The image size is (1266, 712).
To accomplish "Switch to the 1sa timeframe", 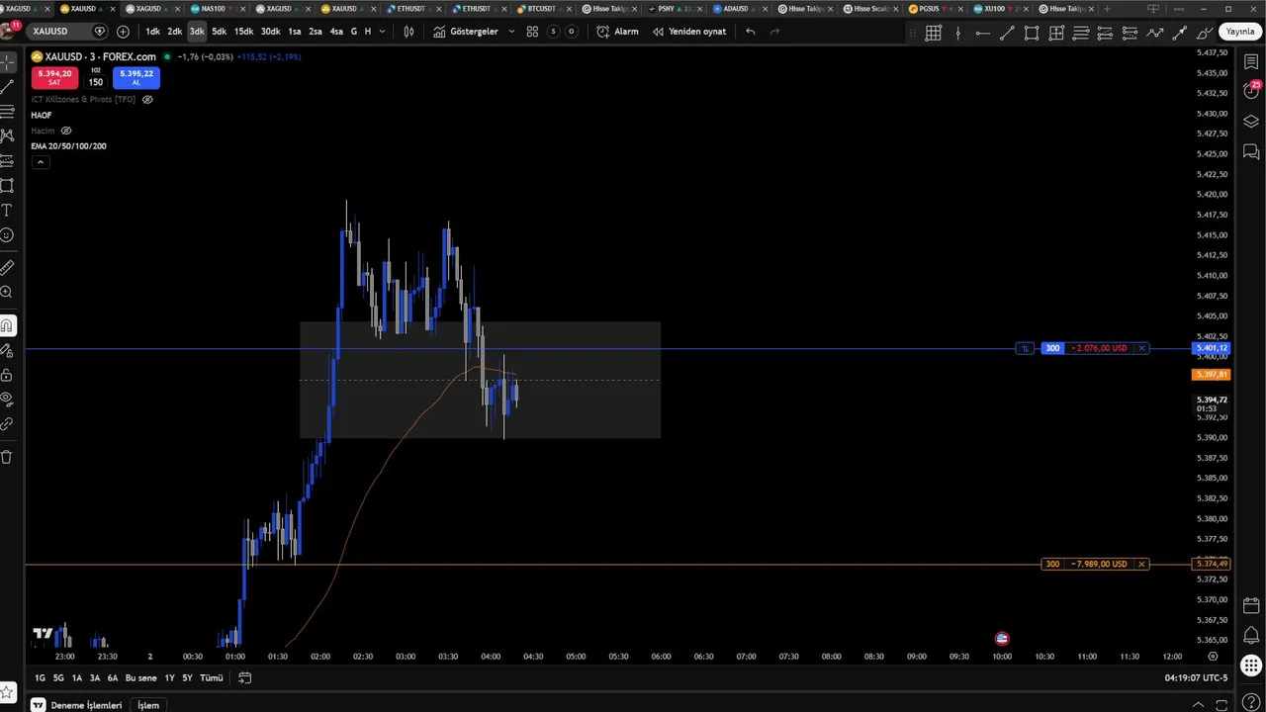I will (294, 32).
